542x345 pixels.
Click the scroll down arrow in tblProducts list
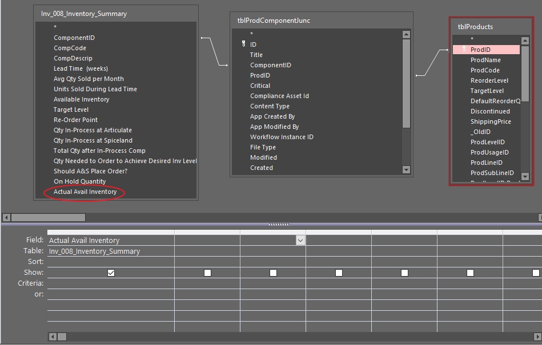[x=525, y=176]
